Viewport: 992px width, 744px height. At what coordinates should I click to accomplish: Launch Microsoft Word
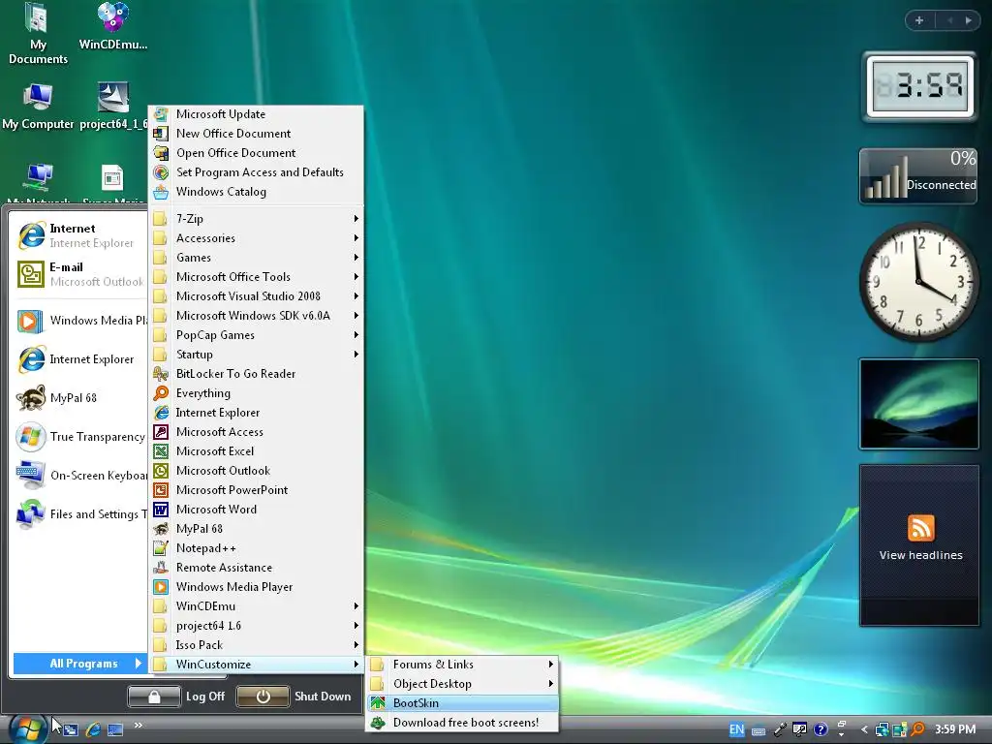point(257,510)
